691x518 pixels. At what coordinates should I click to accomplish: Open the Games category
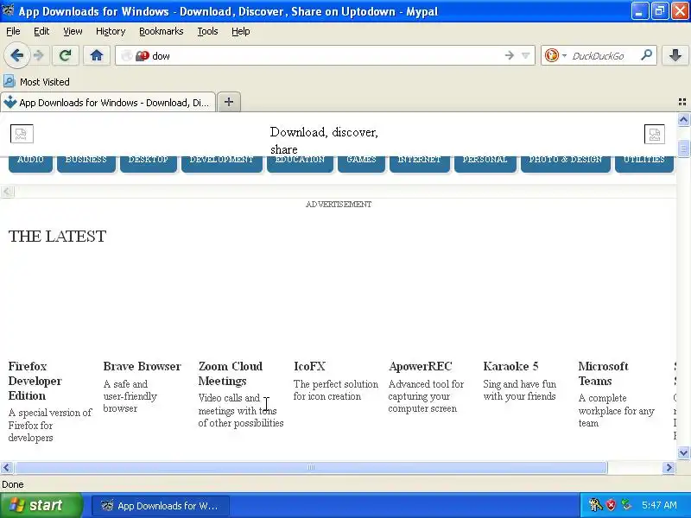tap(361, 163)
